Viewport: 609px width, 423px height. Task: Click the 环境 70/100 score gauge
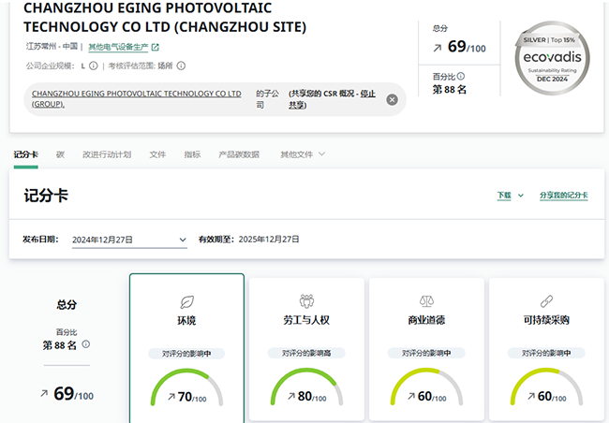coord(186,387)
